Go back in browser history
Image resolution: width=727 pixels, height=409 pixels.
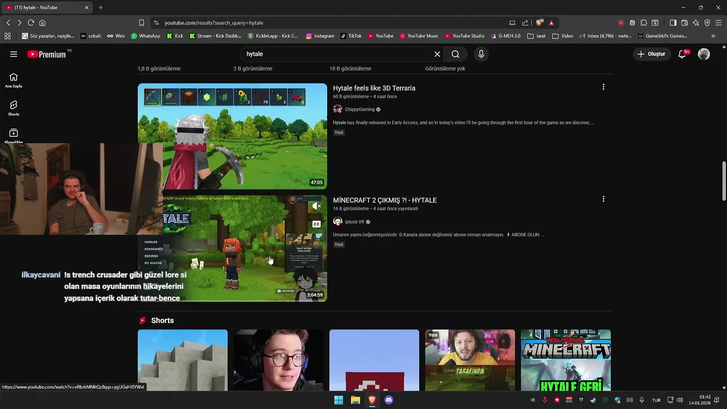pyautogui.click(x=9, y=23)
